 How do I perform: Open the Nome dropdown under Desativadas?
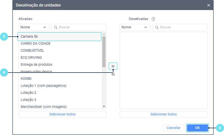click(x=135, y=27)
